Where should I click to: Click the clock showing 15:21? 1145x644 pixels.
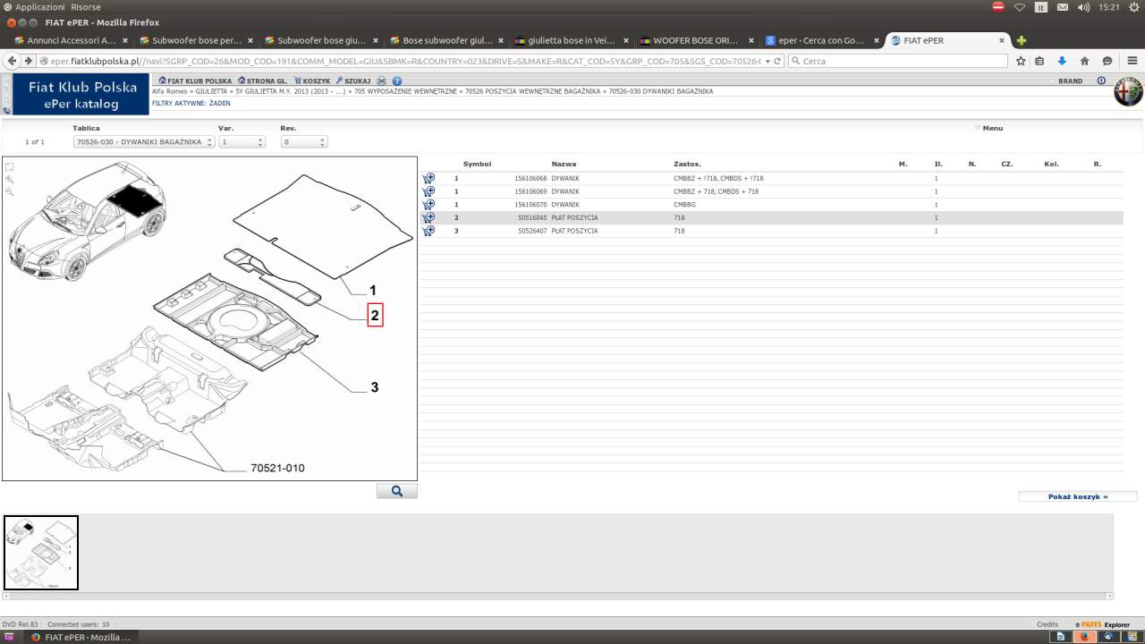tap(1109, 7)
